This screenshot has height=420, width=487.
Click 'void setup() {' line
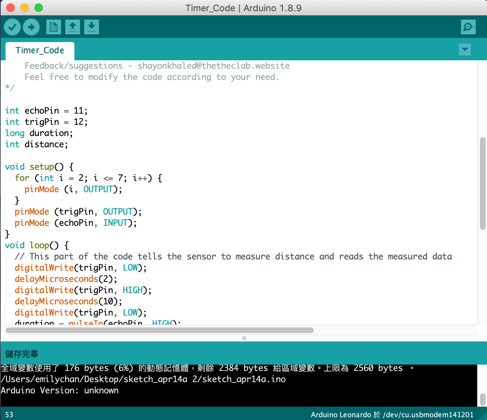[x=39, y=167]
